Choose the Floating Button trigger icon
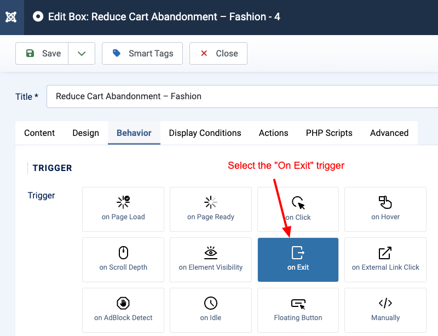 pyautogui.click(x=298, y=304)
